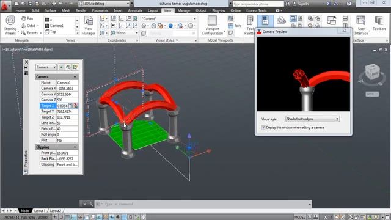
Task: Click the Camera Z value 500
Action: point(67,100)
